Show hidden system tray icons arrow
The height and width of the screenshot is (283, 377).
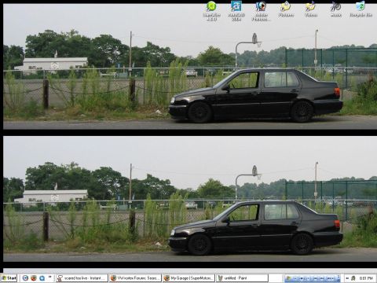click(x=347, y=278)
